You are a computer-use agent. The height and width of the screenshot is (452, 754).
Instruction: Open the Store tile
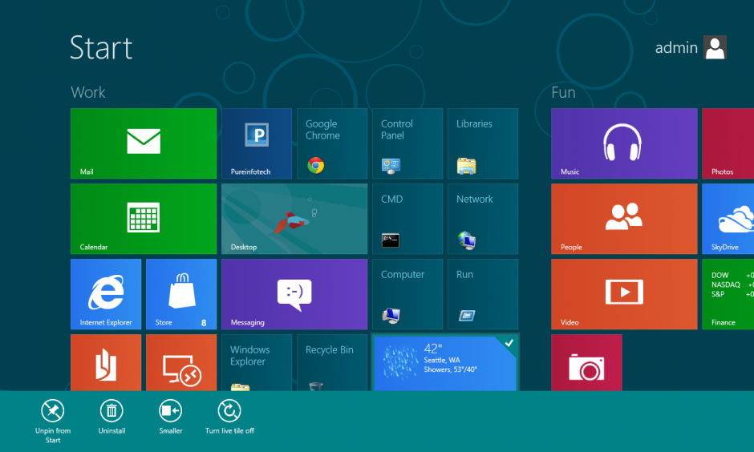coord(181,294)
